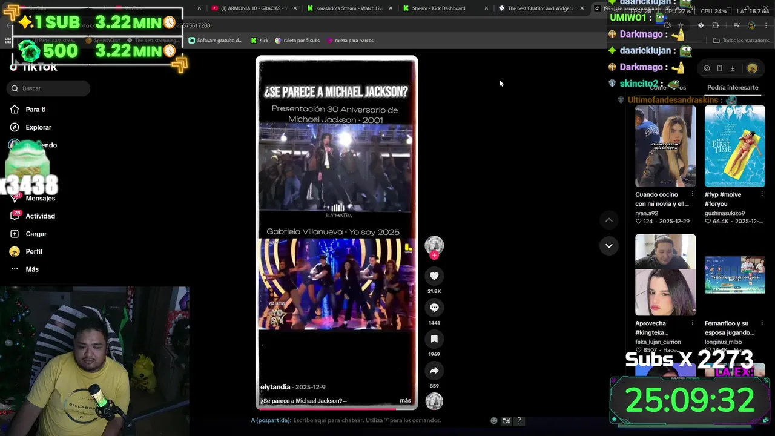The image size is (775, 436).
Task: Close the 'ARMONIA 10 - GRACIAS' tab
Action: (295, 8)
